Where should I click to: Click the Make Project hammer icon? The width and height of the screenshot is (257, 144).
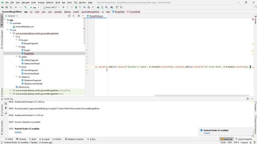(x=25, y=7)
